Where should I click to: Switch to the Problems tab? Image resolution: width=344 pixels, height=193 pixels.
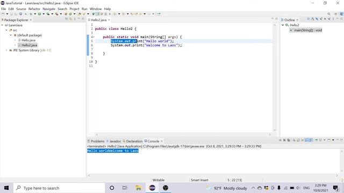click(x=96, y=141)
